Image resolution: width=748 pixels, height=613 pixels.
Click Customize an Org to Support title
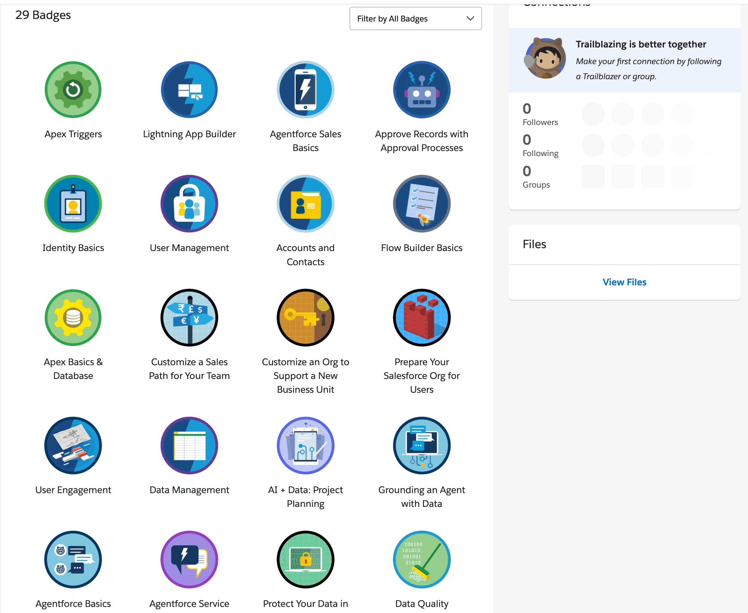305,376
